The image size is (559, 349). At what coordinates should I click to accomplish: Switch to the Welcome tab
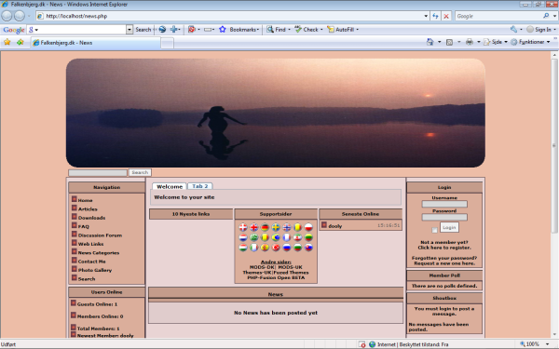(x=170, y=186)
